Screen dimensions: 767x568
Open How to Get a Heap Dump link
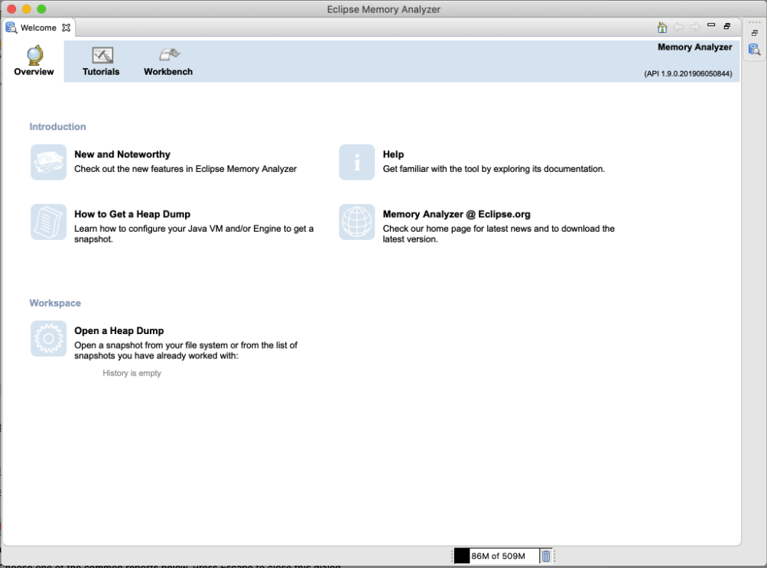[x=132, y=214]
